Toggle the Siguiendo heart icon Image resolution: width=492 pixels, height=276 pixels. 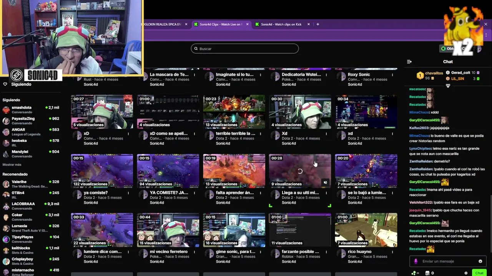tap(5, 84)
